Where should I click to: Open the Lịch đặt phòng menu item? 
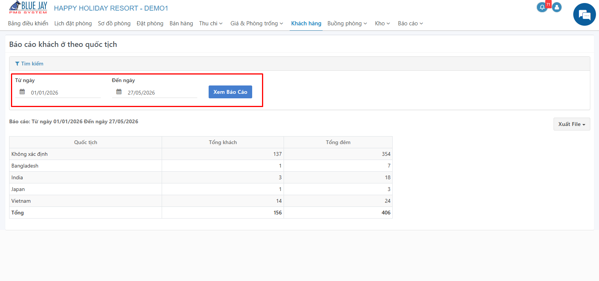coord(73,23)
